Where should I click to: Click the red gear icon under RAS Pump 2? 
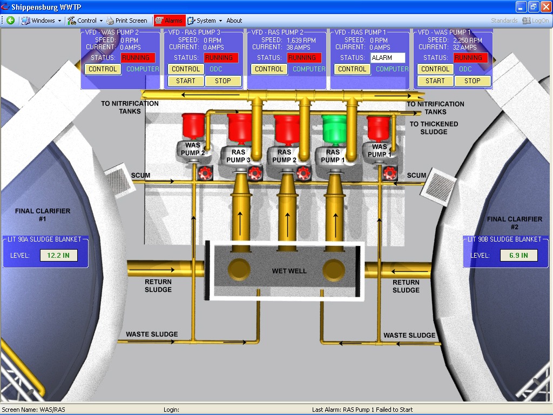coord(303,173)
